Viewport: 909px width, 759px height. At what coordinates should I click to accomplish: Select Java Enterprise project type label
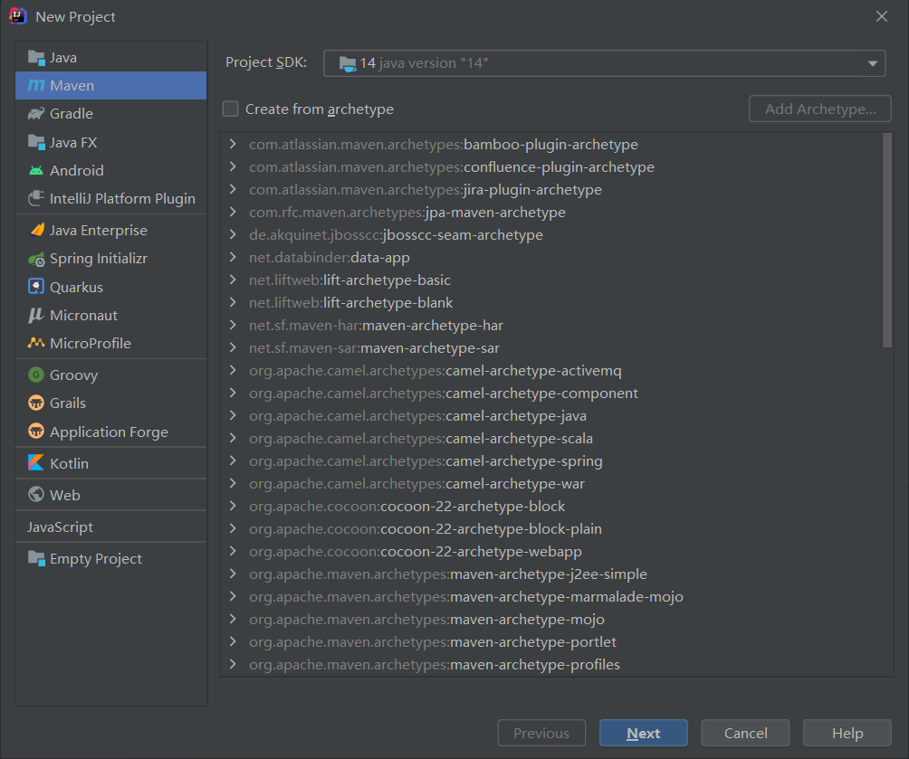coord(99,230)
